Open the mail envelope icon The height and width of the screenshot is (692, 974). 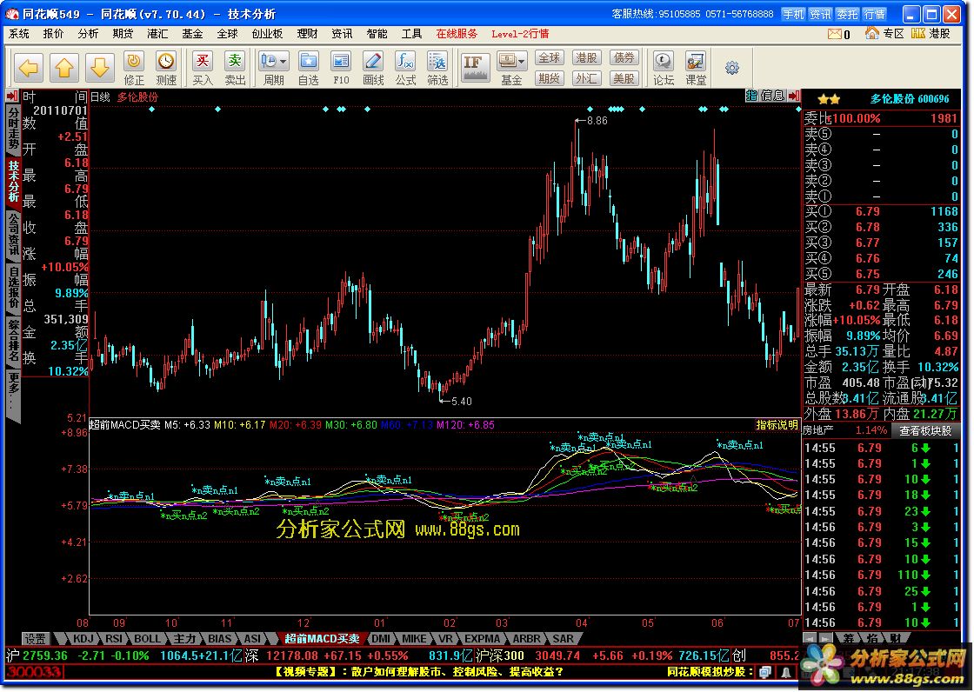click(835, 34)
